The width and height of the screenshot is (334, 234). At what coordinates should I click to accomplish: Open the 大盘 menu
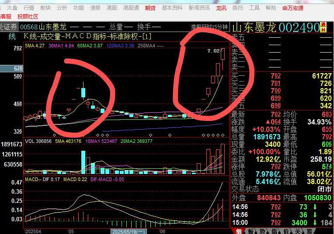click(12, 8)
